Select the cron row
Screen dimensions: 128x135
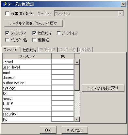tap(27, 109)
